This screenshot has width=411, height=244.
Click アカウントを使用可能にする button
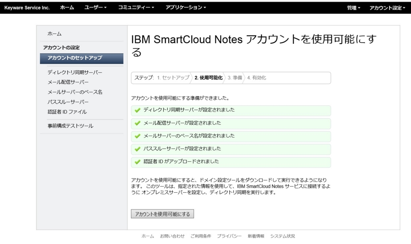163,214
